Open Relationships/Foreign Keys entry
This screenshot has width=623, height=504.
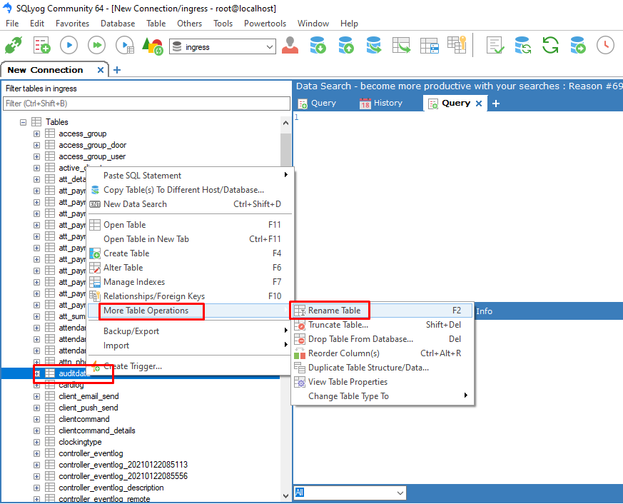pos(190,296)
